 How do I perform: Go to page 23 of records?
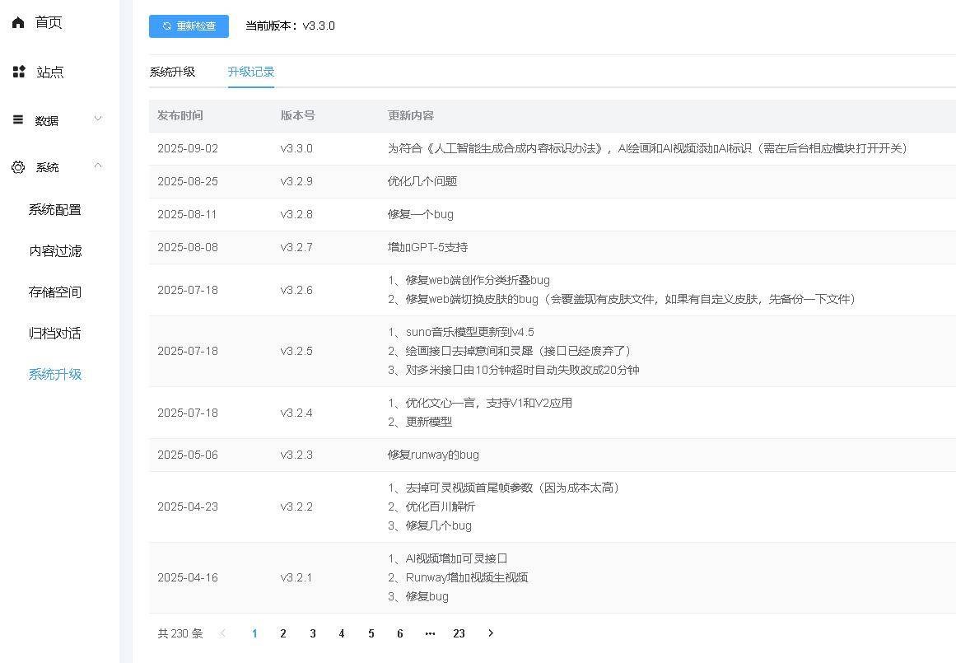459,633
